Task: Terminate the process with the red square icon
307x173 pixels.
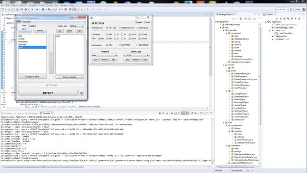Action: coord(160,113)
